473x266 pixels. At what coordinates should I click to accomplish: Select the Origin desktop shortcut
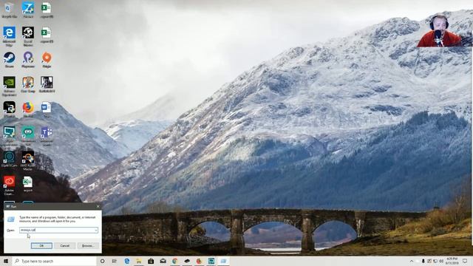(x=47, y=60)
